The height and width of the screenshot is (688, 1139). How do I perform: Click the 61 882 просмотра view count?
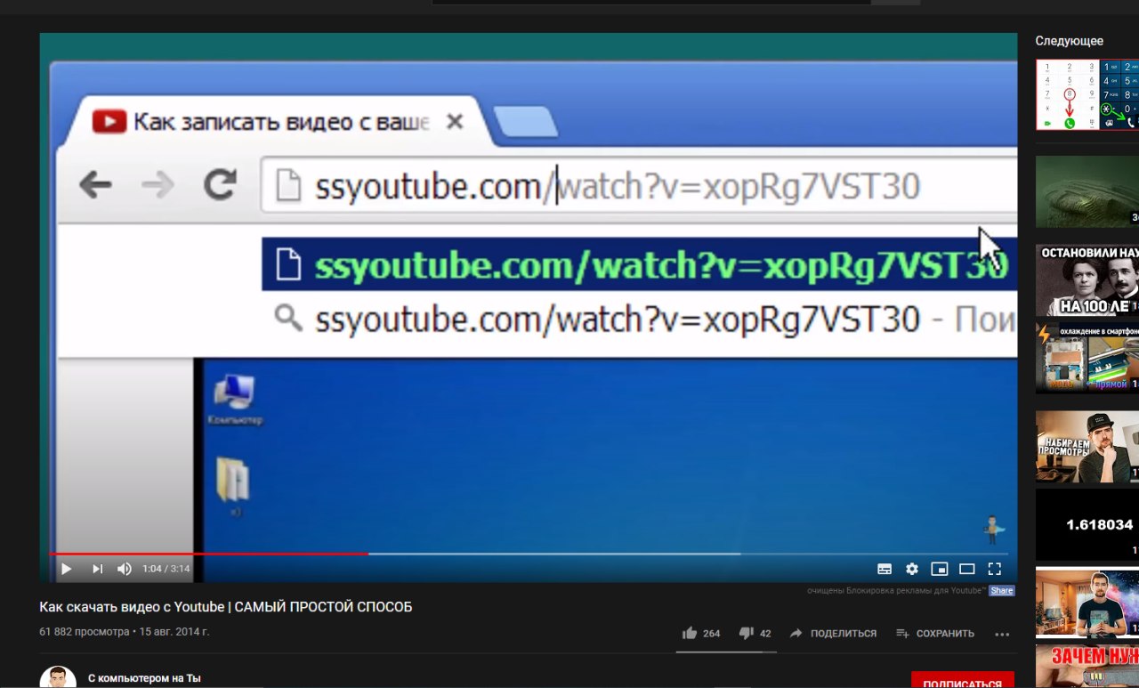tap(85, 632)
